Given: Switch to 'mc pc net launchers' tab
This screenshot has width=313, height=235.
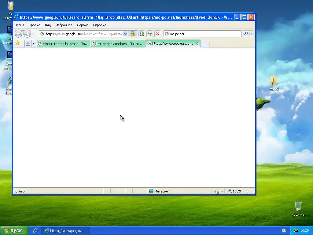Looking at the screenshot, I should click(x=118, y=43).
